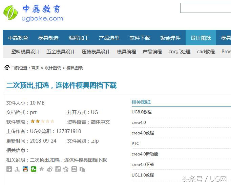Viewport: 231px width, 185px height.
Task: Open related link creo4.0下载
Action: [143, 165]
